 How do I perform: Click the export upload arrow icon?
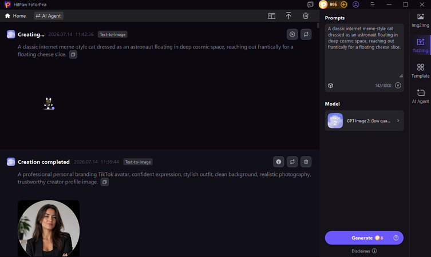tap(288, 15)
